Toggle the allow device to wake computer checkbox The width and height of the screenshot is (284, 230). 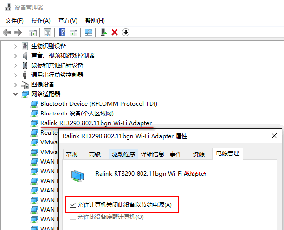tap(73, 217)
